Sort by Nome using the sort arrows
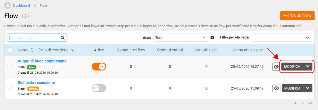The height and width of the screenshot is (110, 318). [x=32, y=50]
